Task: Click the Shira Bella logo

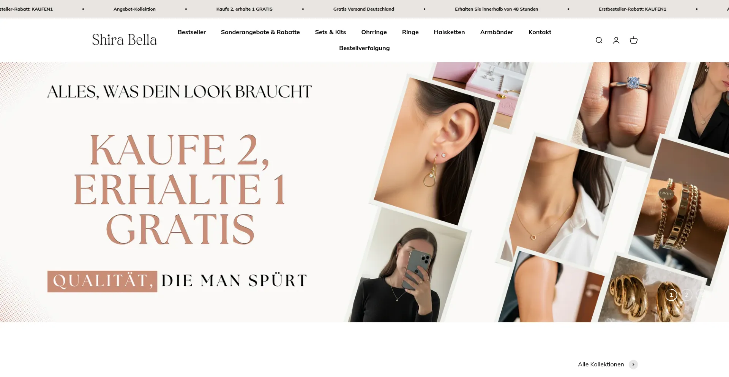Action: [125, 40]
